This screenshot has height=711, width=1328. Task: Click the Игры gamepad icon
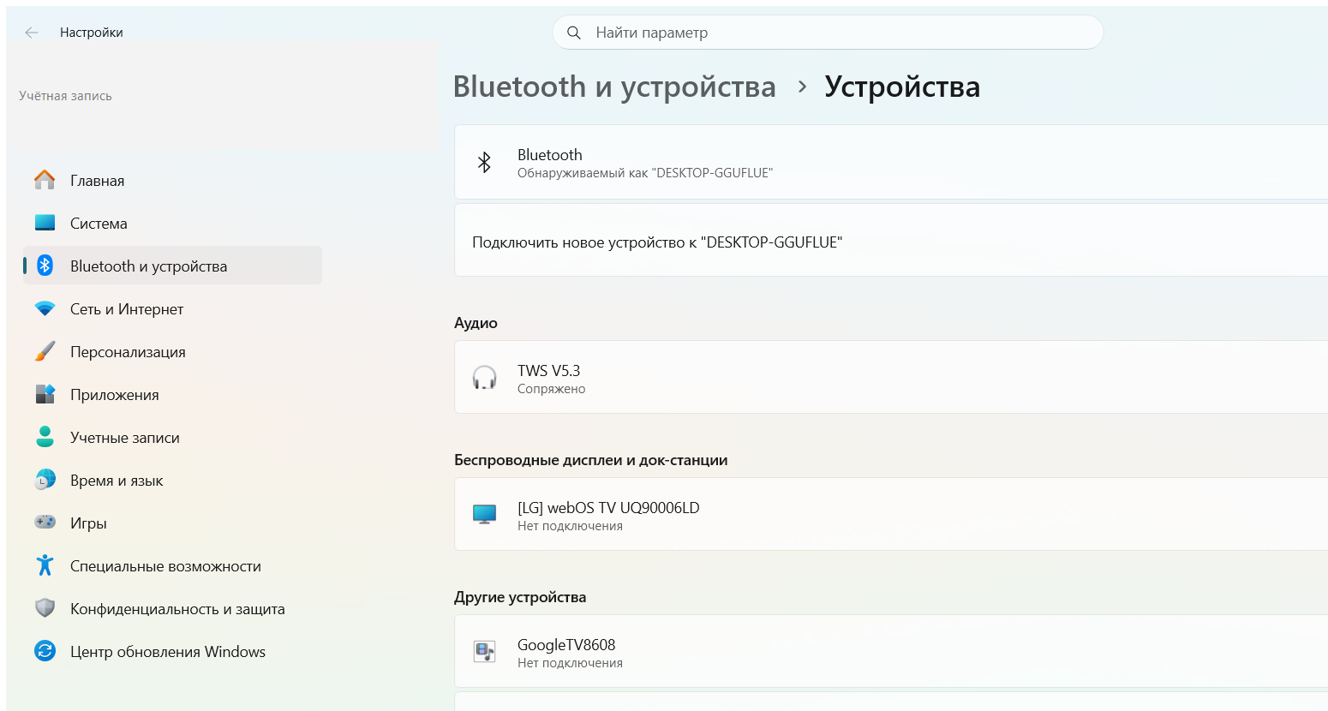pyautogui.click(x=45, y=522)
